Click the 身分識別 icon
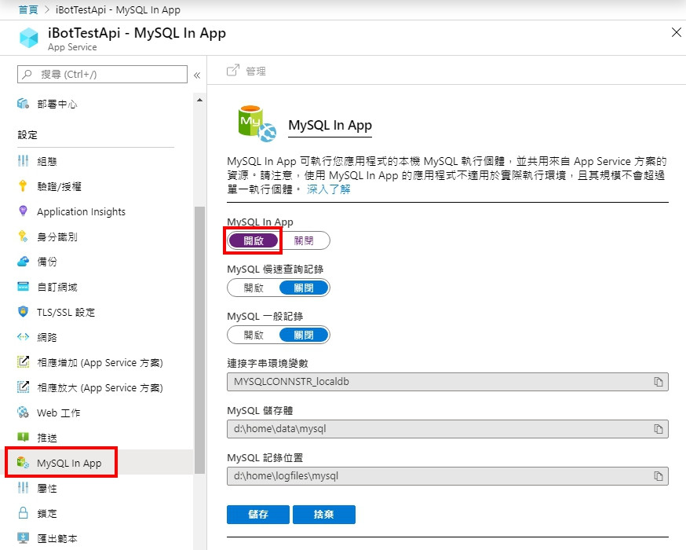 23,236
